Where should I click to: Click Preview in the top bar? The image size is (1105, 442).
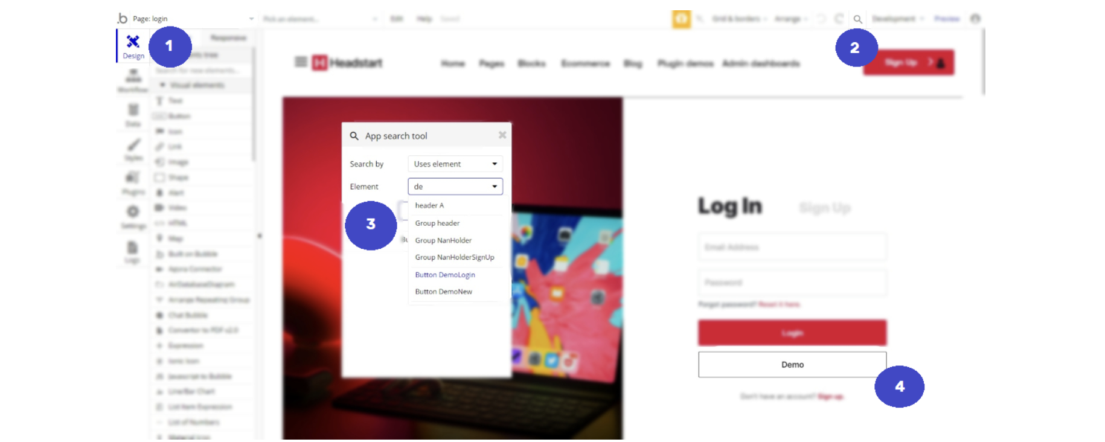(x=946, y=19)
